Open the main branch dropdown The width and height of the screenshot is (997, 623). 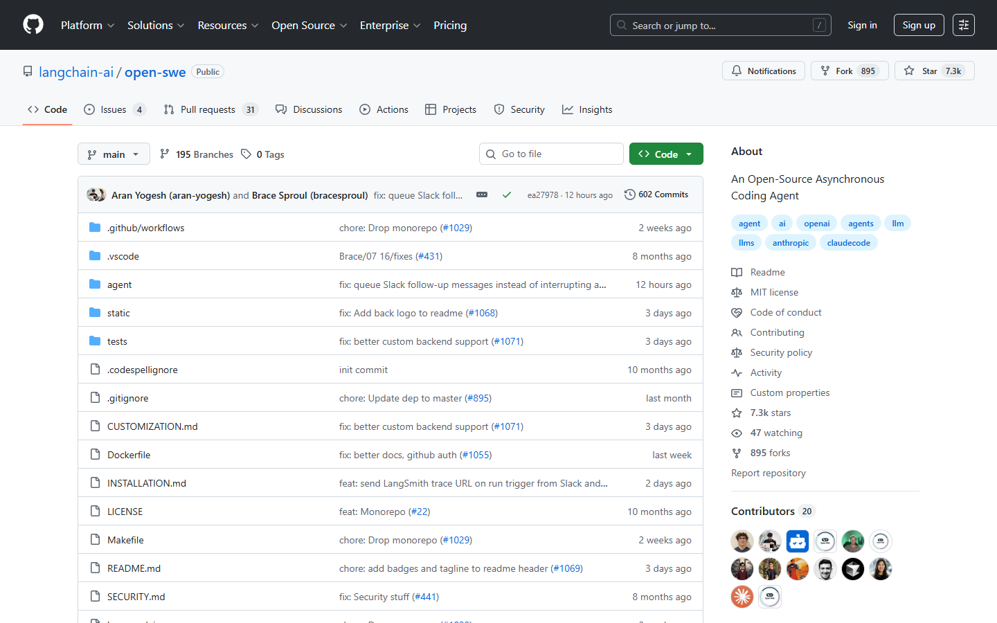(114, 154)
